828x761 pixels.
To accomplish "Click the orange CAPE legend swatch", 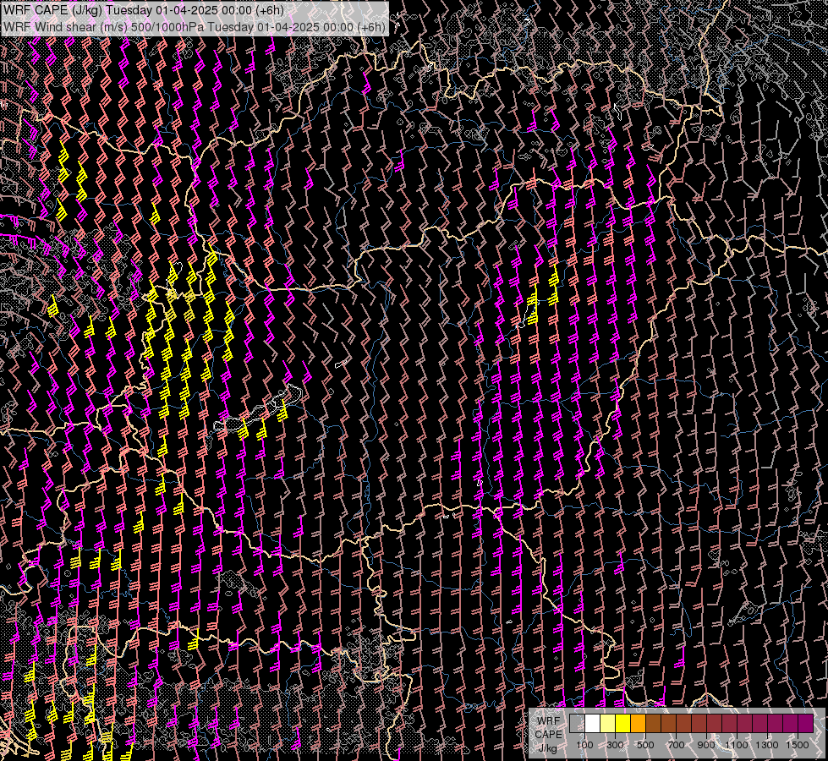I will click(639, 723).
